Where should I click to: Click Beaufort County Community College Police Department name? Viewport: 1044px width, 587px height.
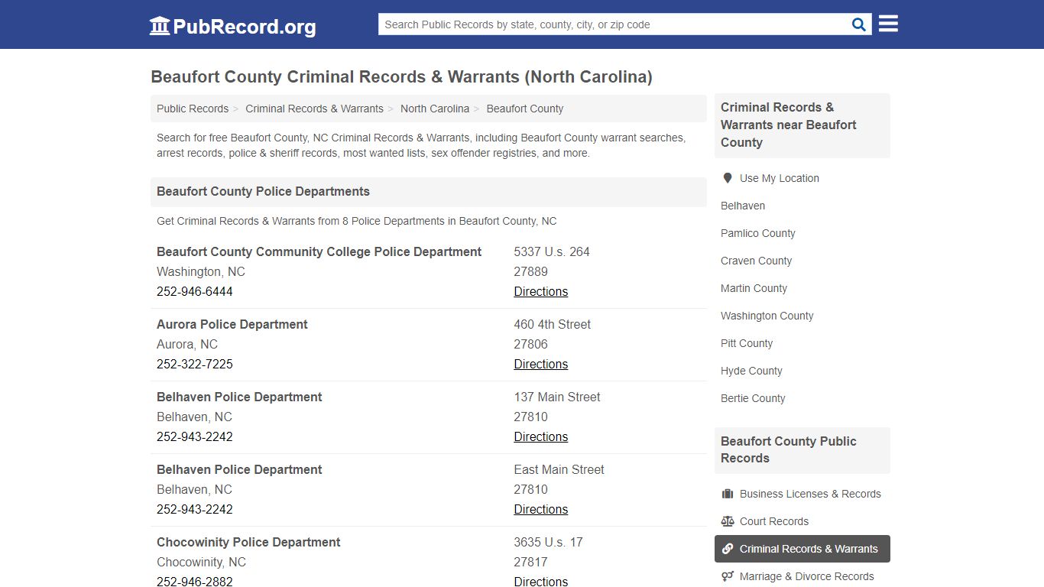(319, 251)
